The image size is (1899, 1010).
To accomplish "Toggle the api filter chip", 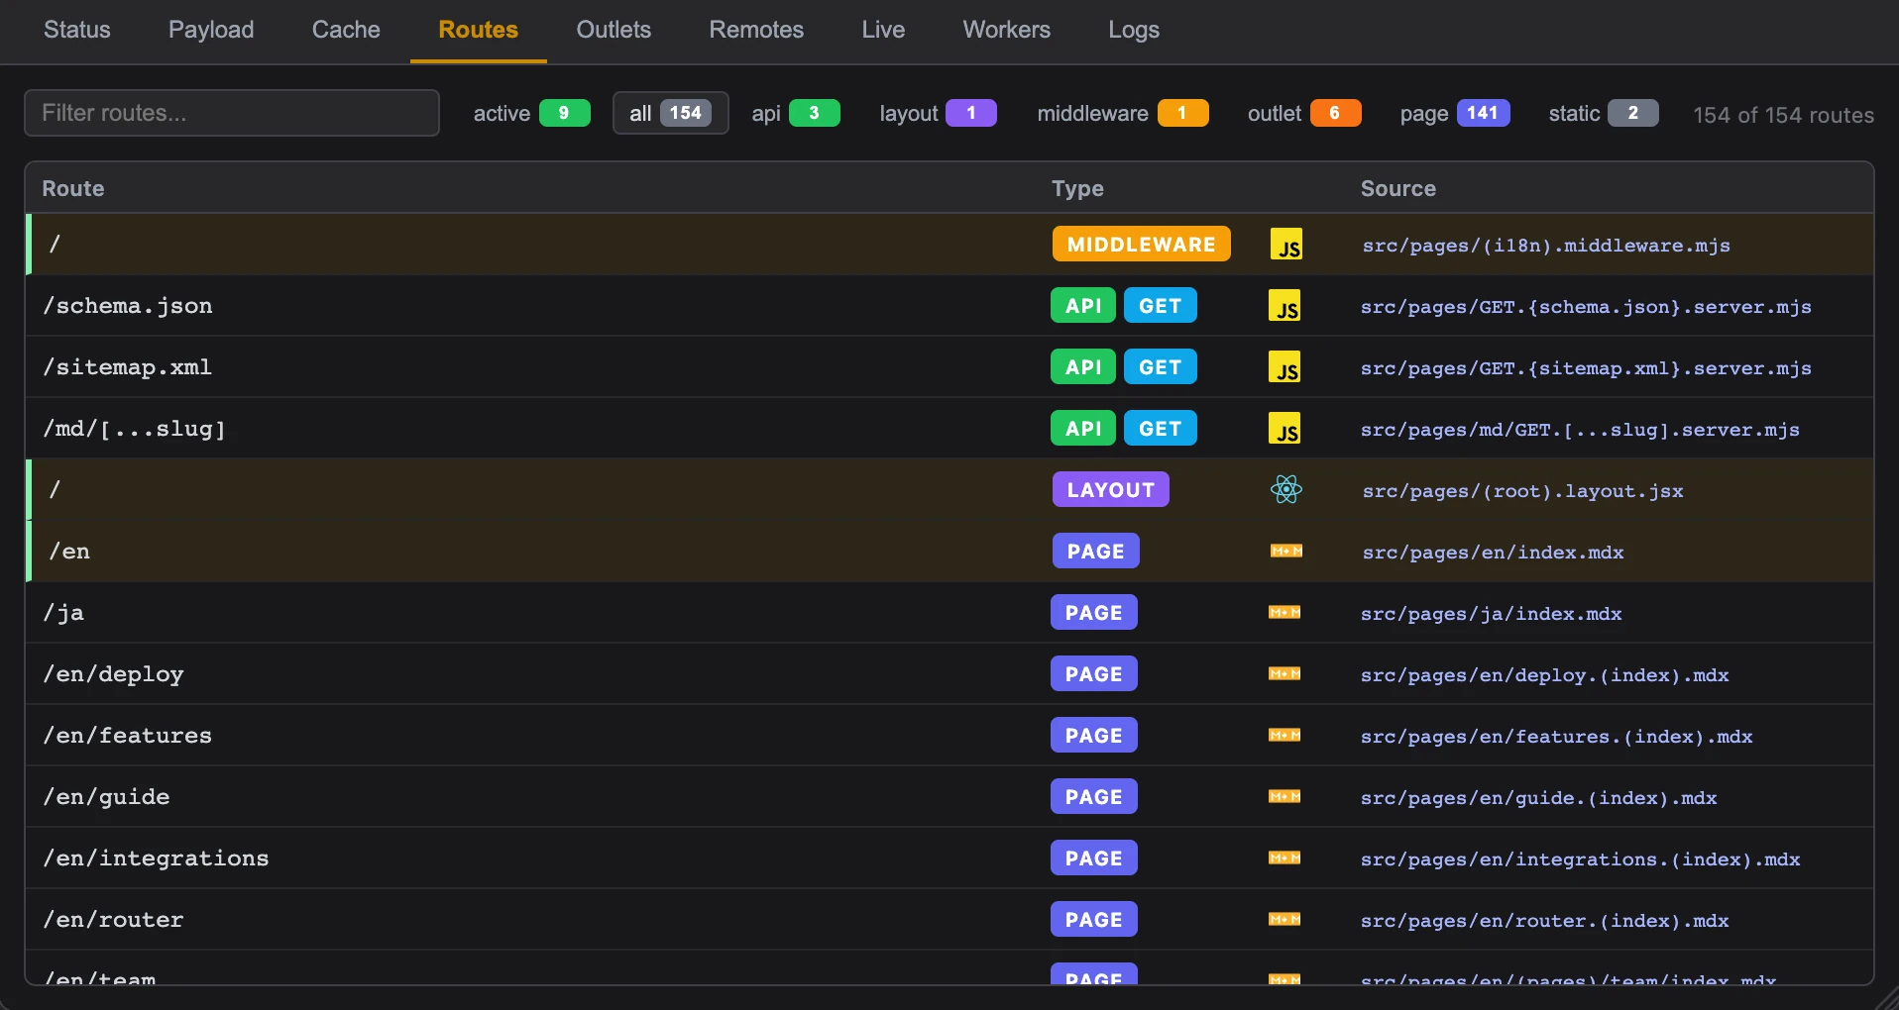I will (x=795, y=114).
